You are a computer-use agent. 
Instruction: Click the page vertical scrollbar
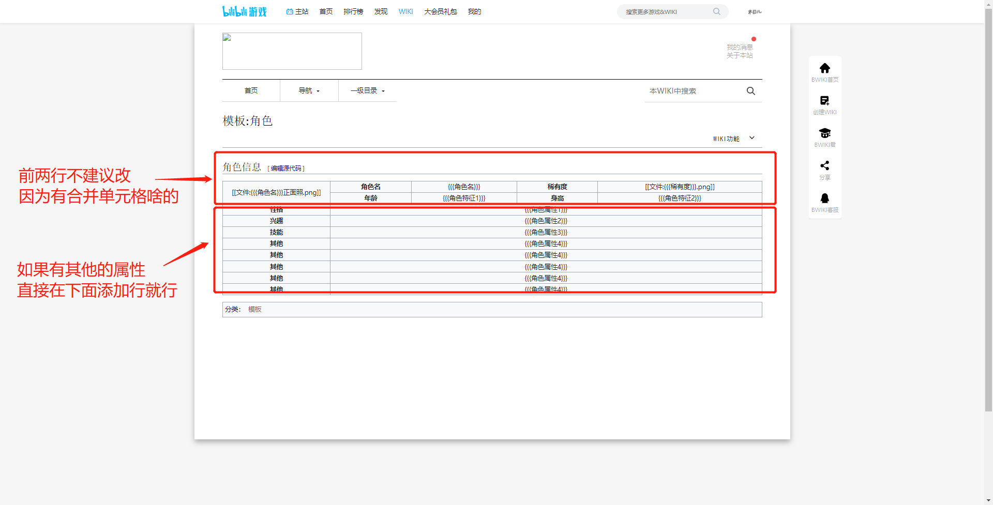[x=988, y=210]
